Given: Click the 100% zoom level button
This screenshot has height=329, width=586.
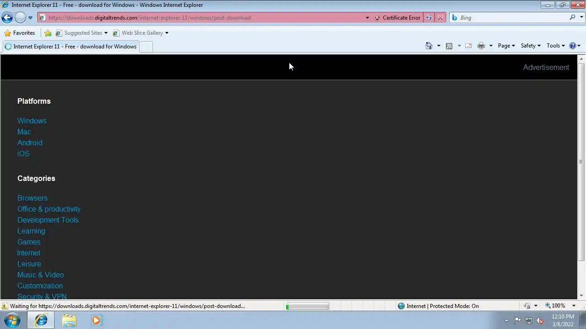Looking at the screenshot, I should (x=555, y=306).
